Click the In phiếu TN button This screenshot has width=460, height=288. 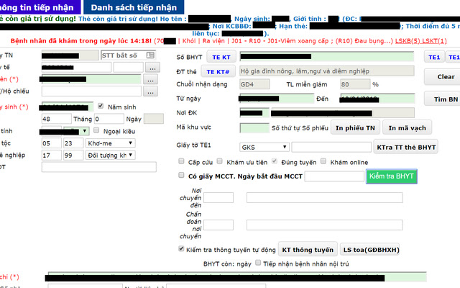[355, 128]
